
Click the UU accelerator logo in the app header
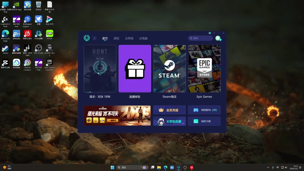[87, 38]
